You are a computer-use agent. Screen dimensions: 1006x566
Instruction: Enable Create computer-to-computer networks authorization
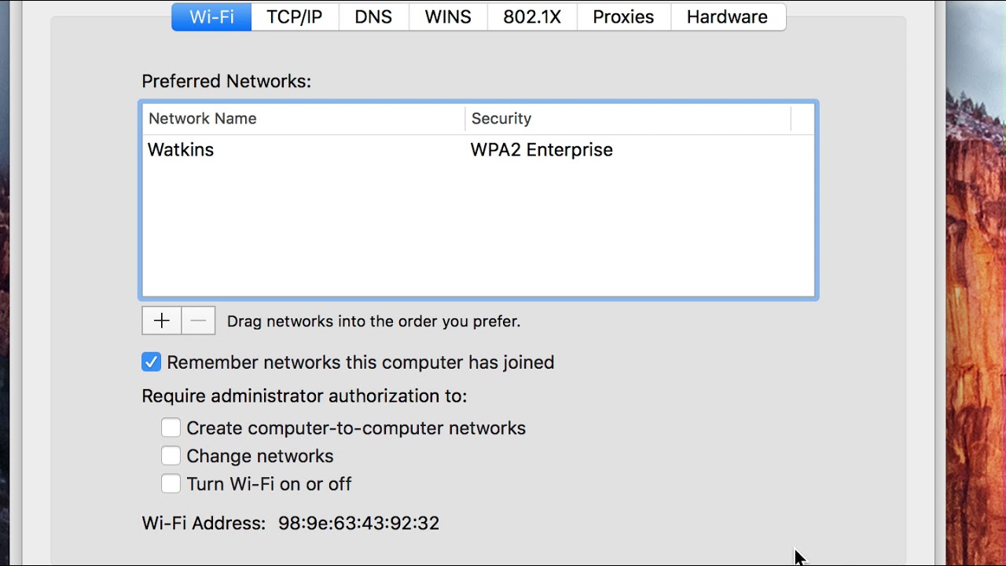(x=171, y=428)
